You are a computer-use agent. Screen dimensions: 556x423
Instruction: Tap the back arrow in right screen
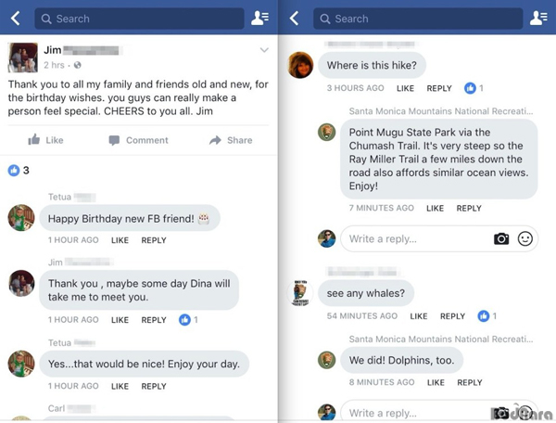(294, 19)
